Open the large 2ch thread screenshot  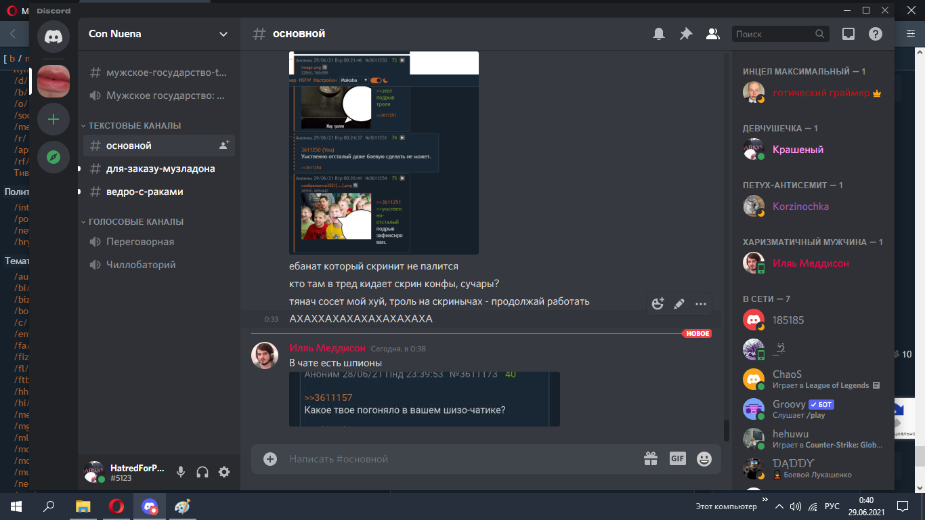384,153
